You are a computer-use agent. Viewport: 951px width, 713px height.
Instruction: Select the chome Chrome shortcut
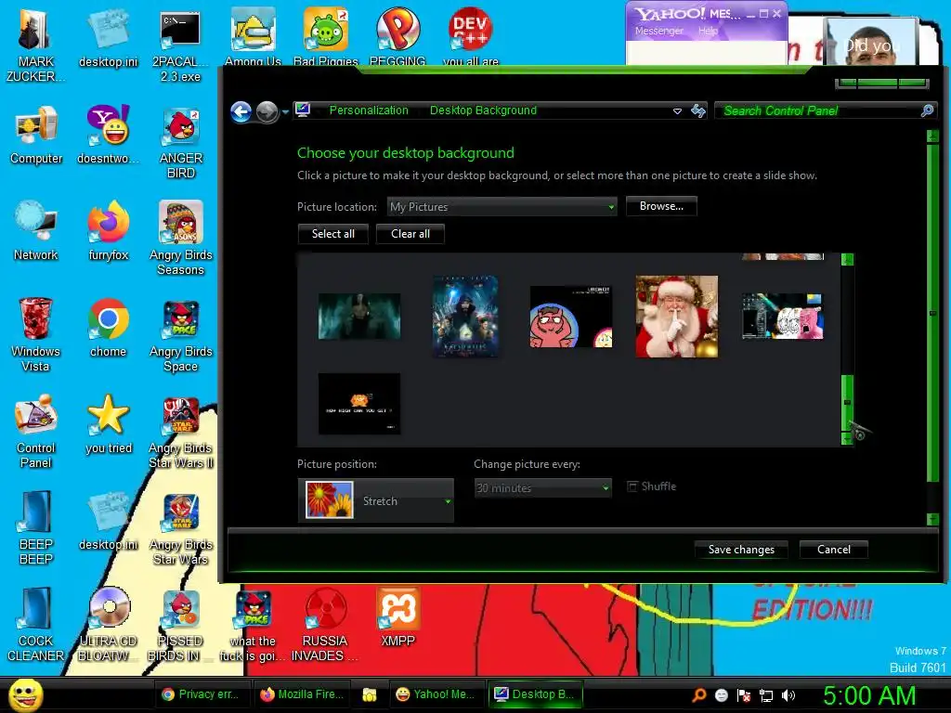[108, 328]
